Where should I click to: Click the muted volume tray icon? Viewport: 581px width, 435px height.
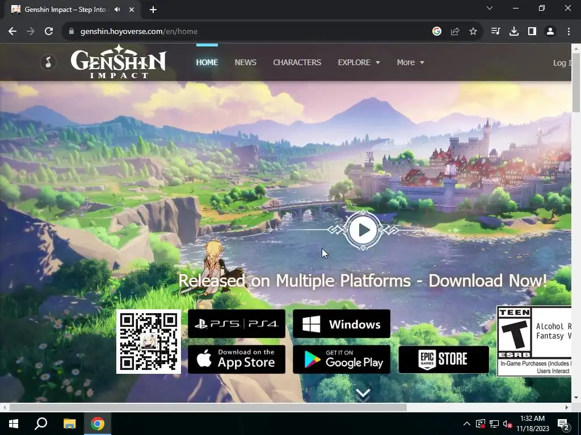pyautogui.click(x=507, y=424)
